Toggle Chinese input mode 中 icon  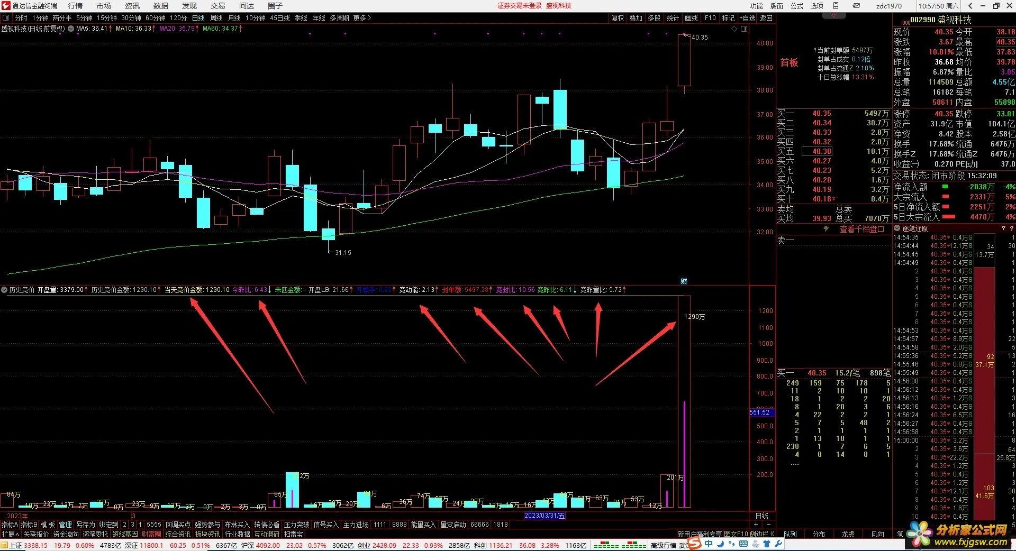point(708,544)
